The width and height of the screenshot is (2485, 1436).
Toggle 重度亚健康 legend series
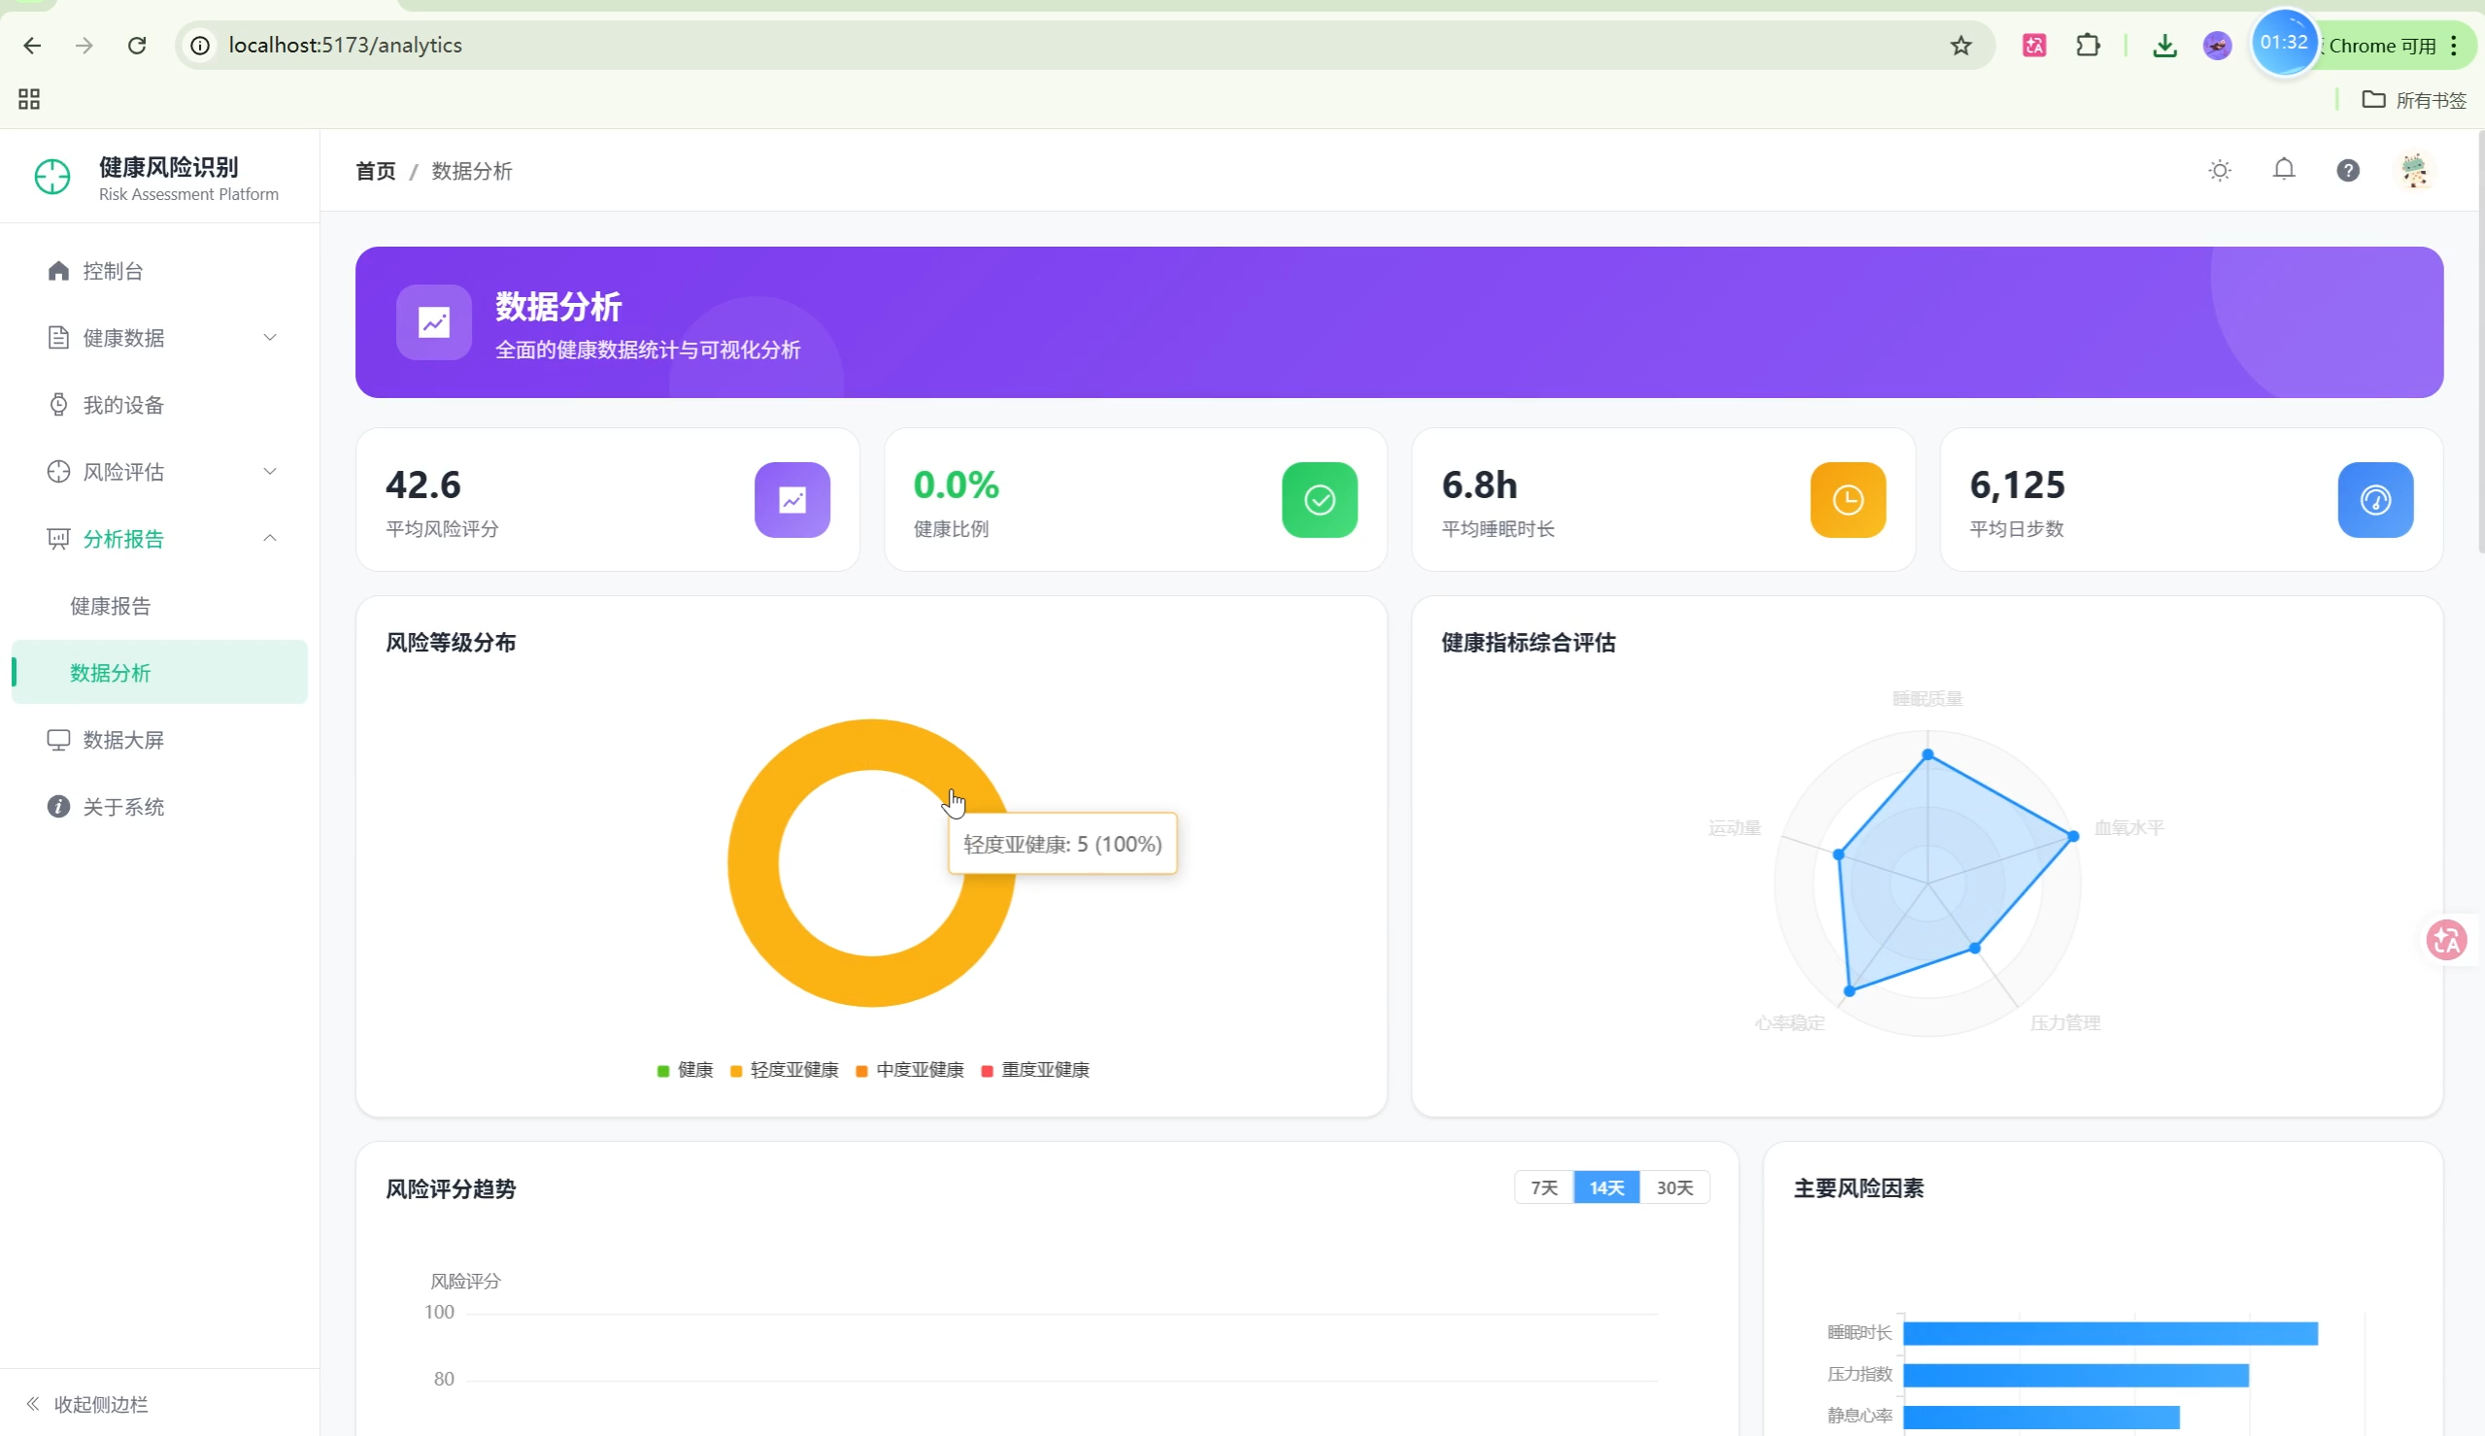click(1035, 1070)
